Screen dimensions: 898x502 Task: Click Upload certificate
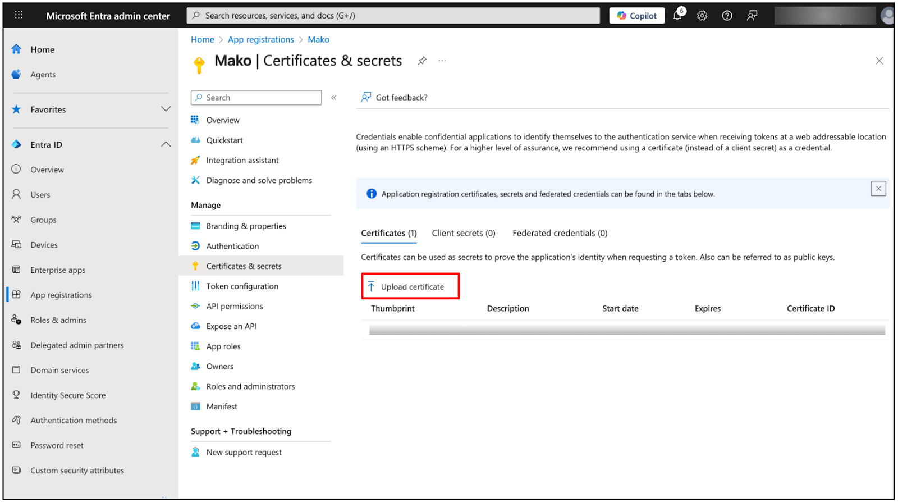411,286
